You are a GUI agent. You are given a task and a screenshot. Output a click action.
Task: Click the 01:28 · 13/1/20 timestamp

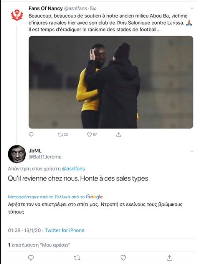pyautogui.click(x=24, y=230)
